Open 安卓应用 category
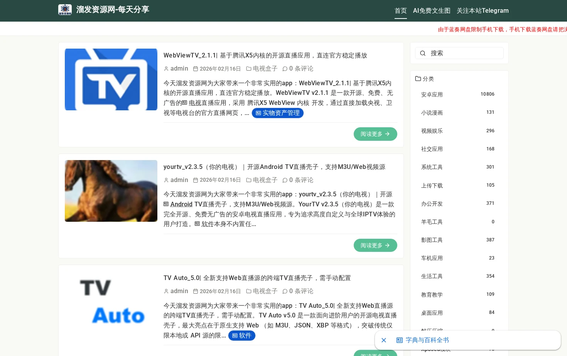Image resolution: width=567 pixels, height=356 pixels. tap(432, 94)
